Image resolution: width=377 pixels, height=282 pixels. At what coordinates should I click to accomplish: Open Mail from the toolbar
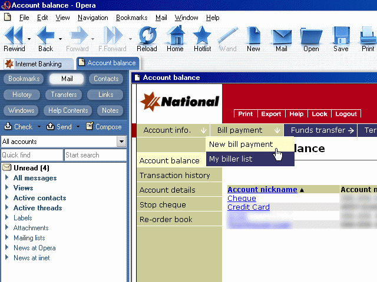click(282, 36)
